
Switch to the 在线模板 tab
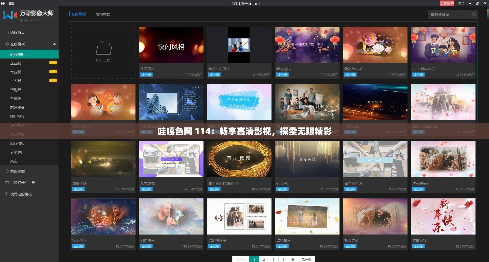click(78, 14)
